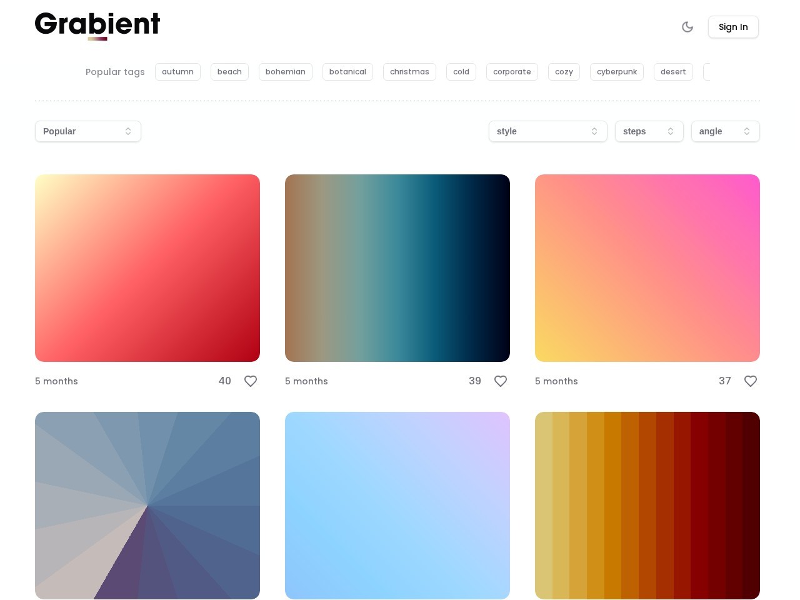Toggle the desert tag filter
This screenshot has height=600, width=800.
(x=673, y=72)
